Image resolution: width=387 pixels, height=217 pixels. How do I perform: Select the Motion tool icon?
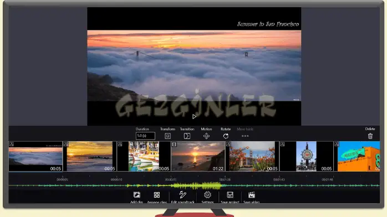click(x=206, y=136)
